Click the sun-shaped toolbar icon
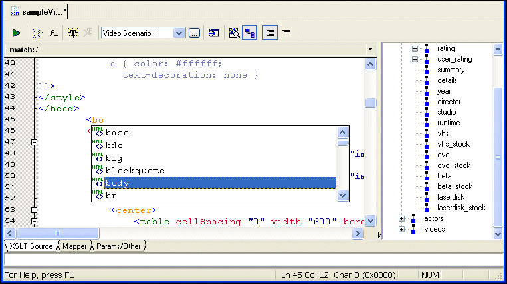 pyautogui.click(x=73, y=33)
